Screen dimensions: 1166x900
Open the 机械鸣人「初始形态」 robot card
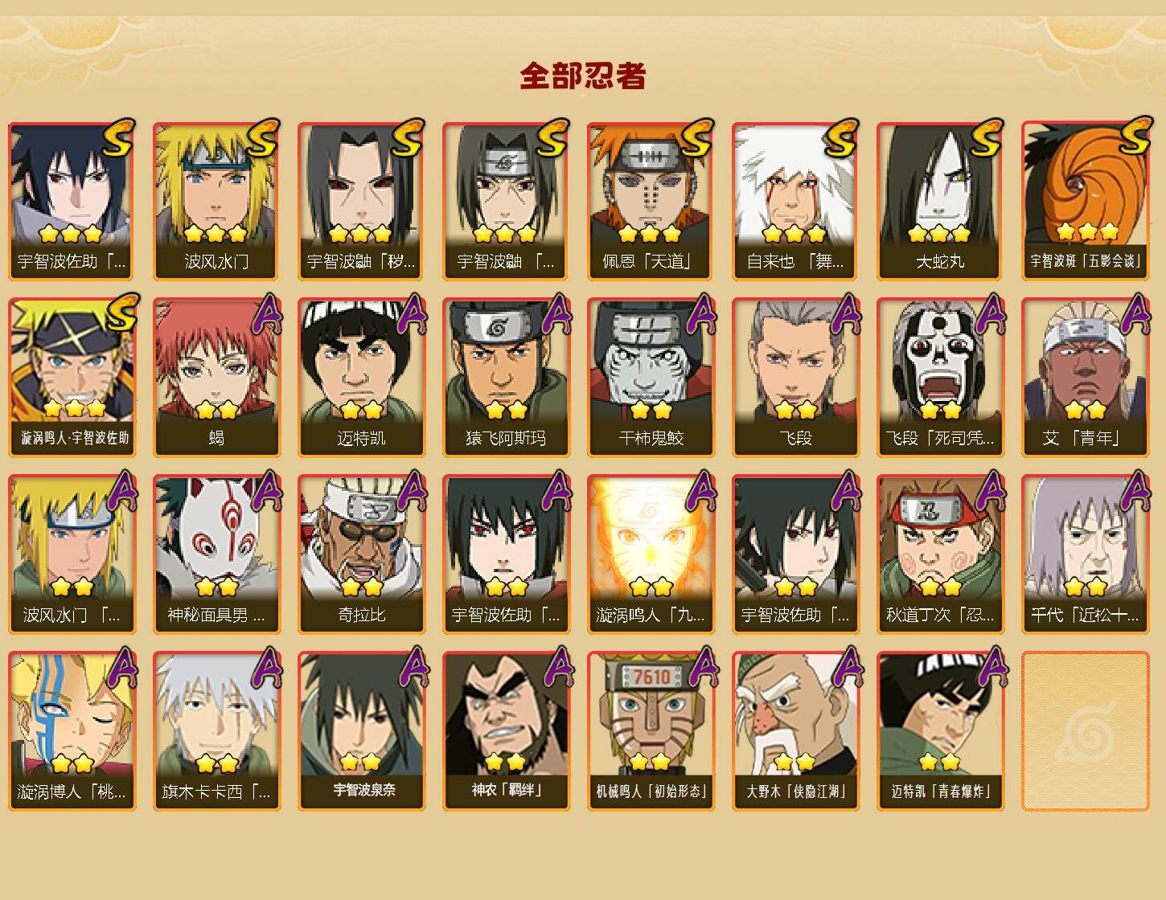tap(651, 731)
